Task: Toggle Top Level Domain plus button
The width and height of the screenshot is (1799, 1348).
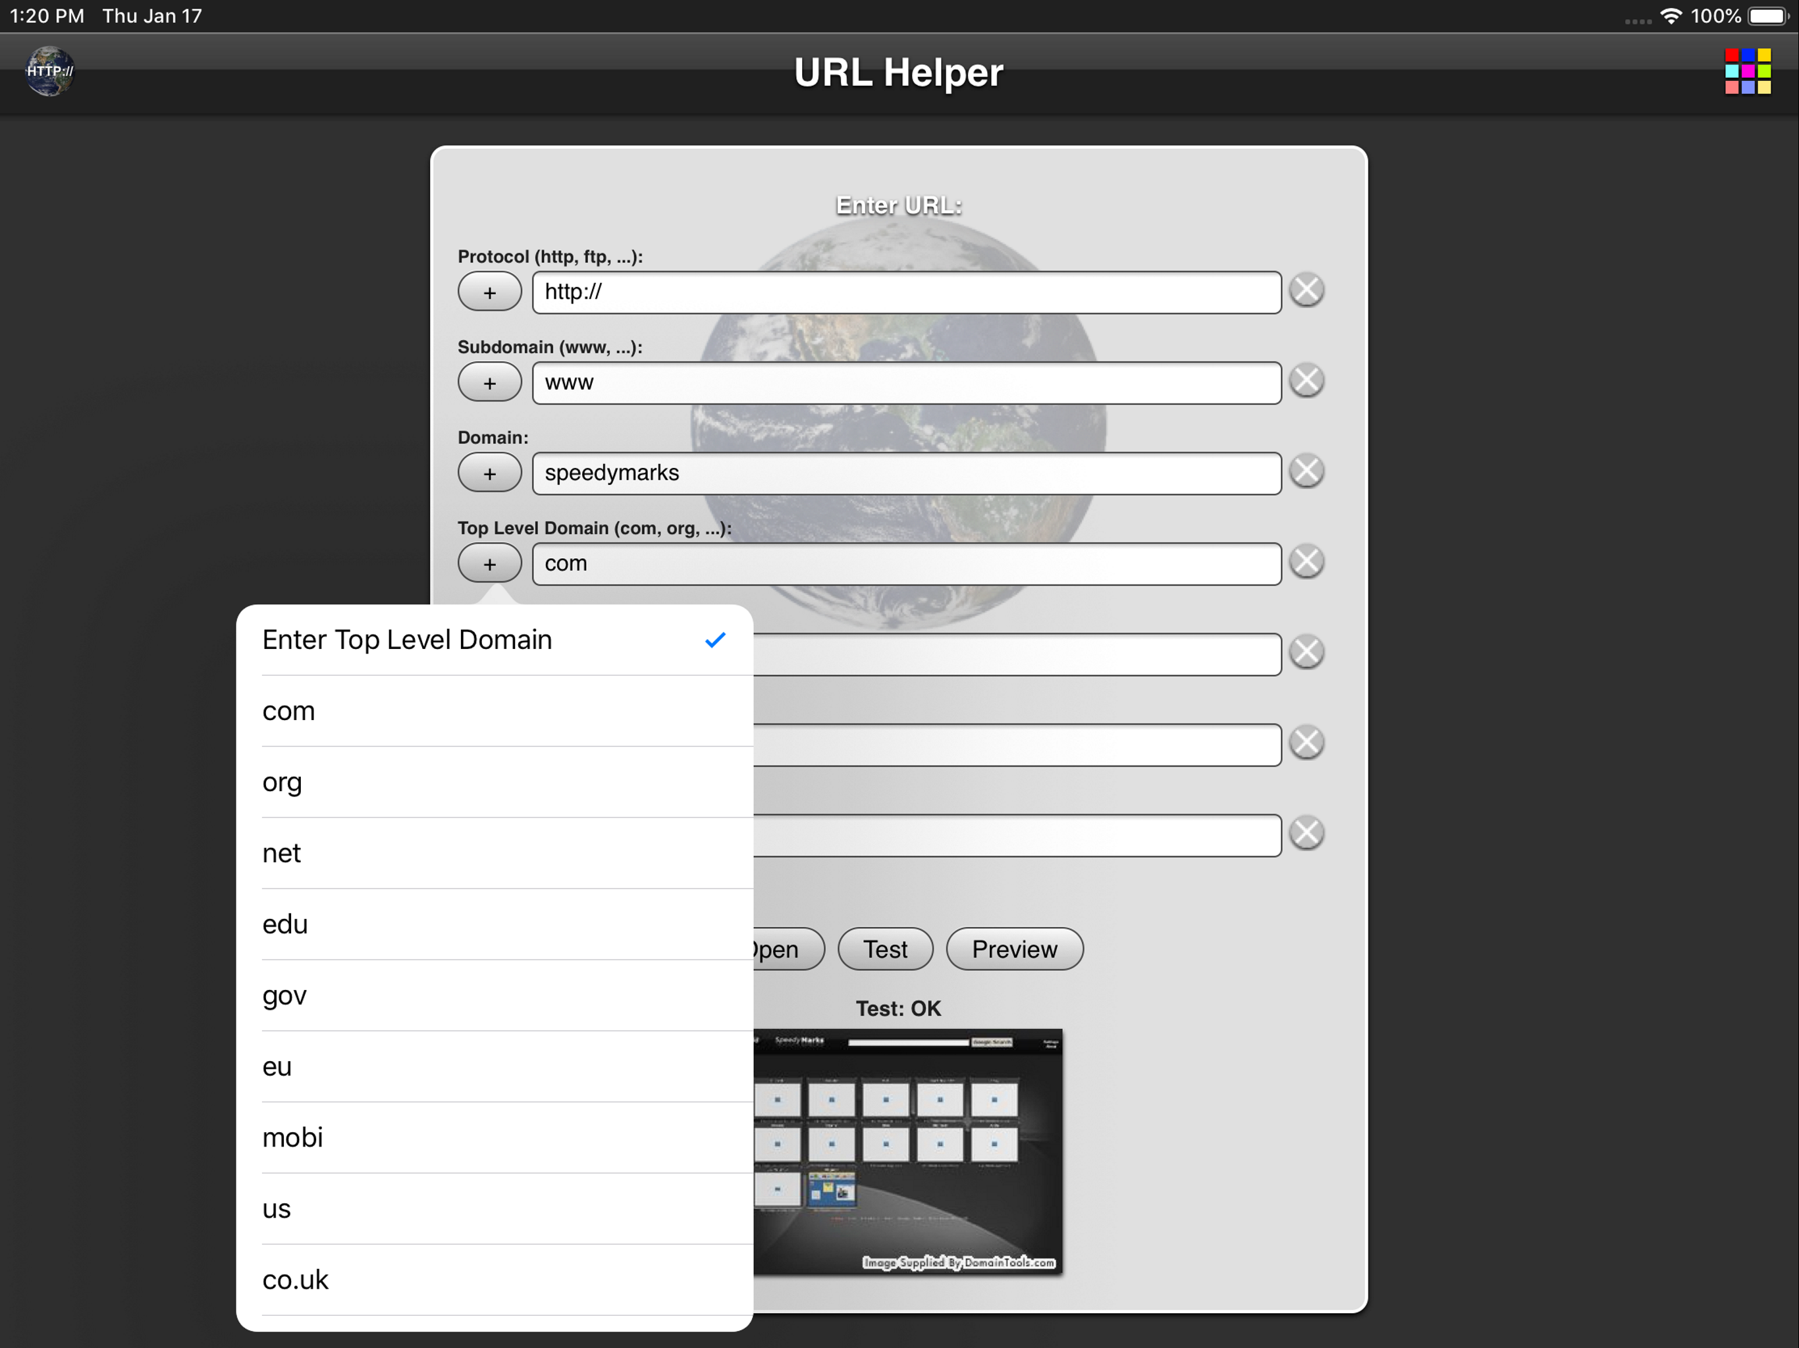Action: coord(489,563)
